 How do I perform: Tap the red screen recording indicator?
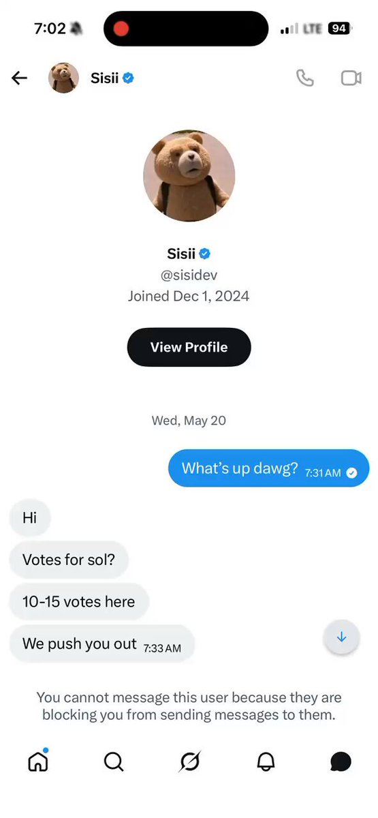(121, 29)
